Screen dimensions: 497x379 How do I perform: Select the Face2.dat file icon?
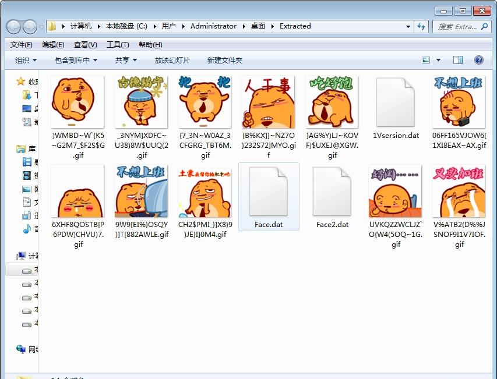332,192
